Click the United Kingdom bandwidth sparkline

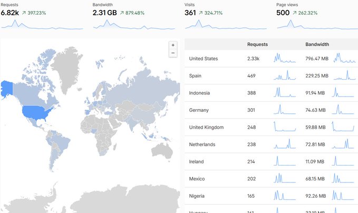pyautogui.click(x=343, y=127)
